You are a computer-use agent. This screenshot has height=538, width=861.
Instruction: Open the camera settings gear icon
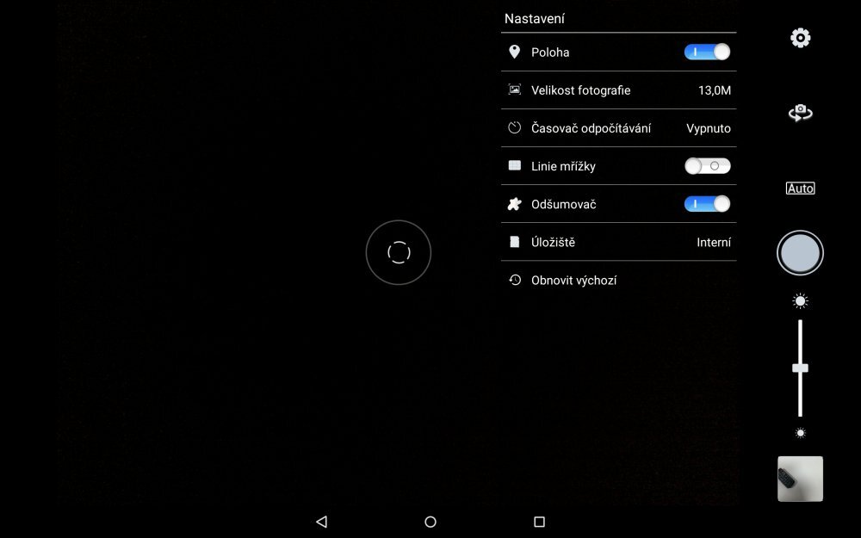[x=800, y=37]
